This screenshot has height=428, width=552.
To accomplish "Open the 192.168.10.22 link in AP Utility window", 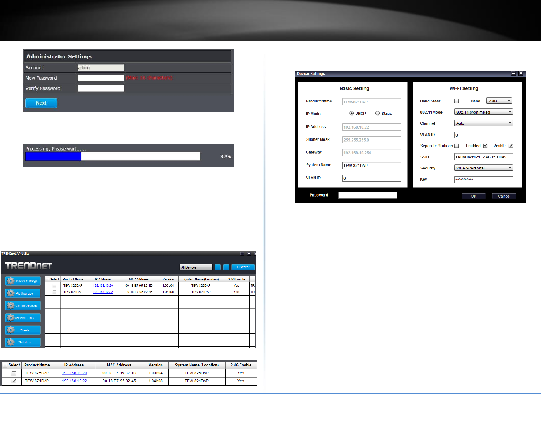I will coord(103,292).
